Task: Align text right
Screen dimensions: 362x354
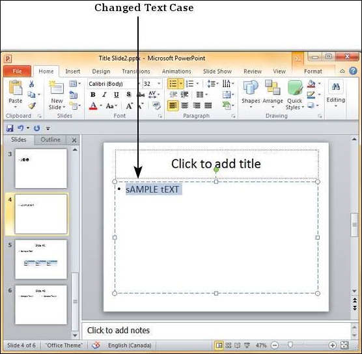Action: click(197, 105)
